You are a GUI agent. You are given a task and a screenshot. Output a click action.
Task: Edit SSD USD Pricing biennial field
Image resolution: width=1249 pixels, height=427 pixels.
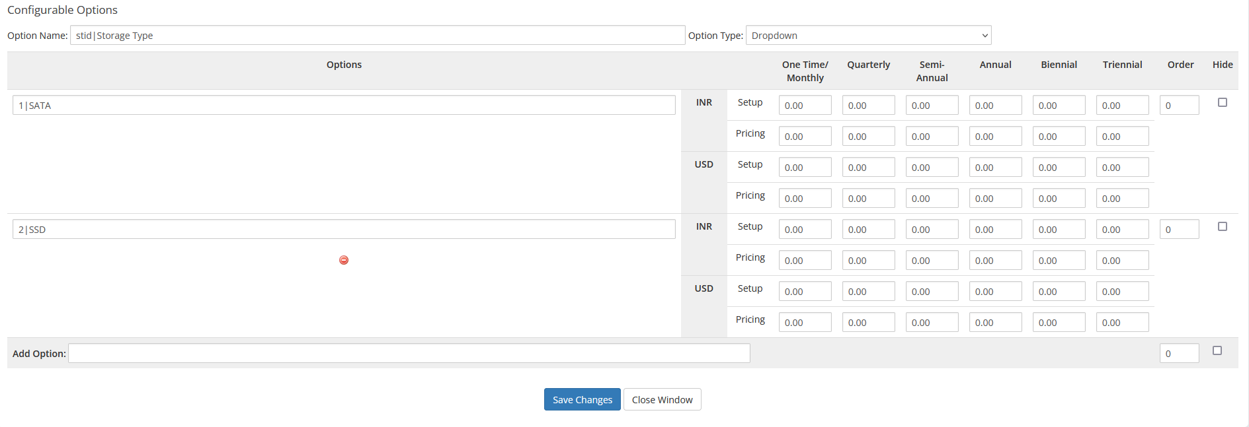pyautogui.click(x=1059, y=322)
